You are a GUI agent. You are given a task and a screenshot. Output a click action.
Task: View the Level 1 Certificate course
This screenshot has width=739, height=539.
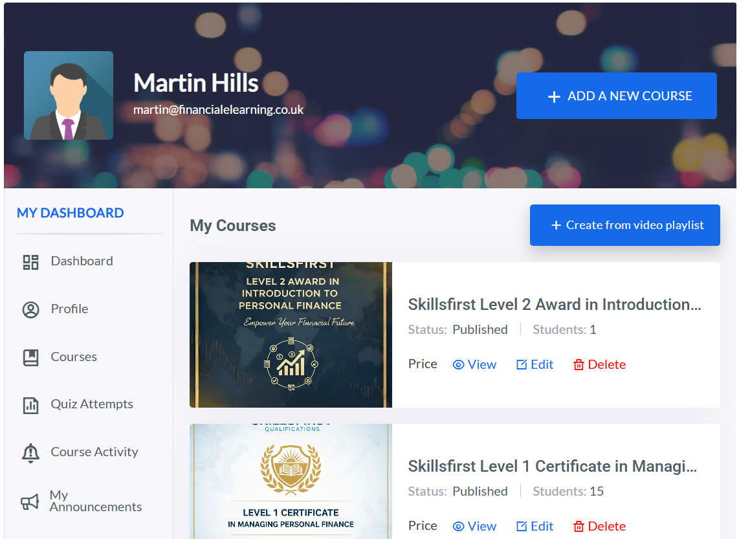(x=474, y=526)
